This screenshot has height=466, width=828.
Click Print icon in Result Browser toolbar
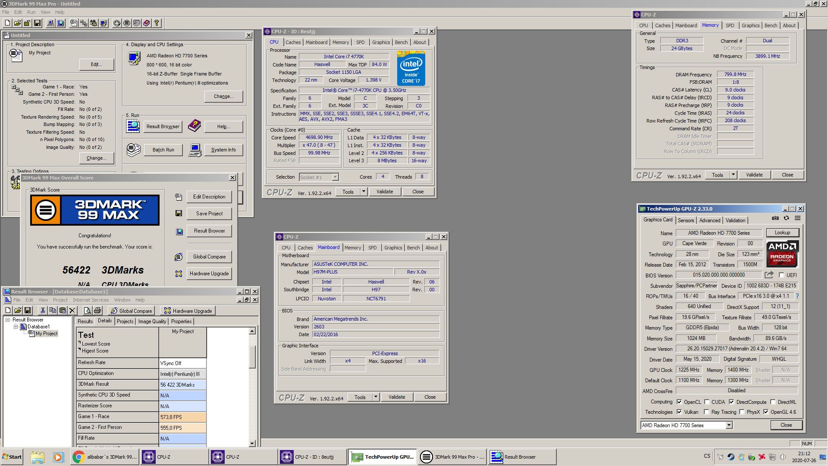point(97,310)
